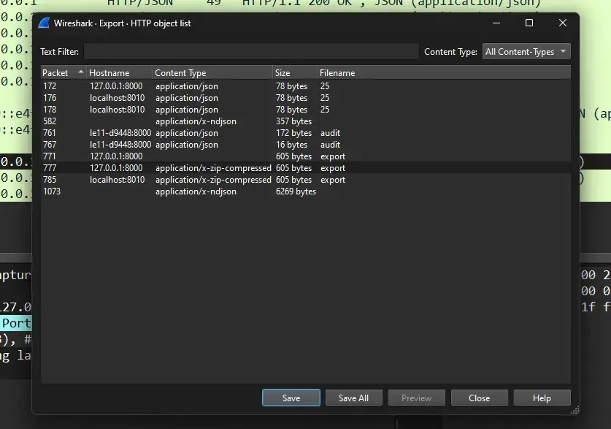Click the Wireshark shark fin logo icon
Screen dimensions: 611x429
44,23
